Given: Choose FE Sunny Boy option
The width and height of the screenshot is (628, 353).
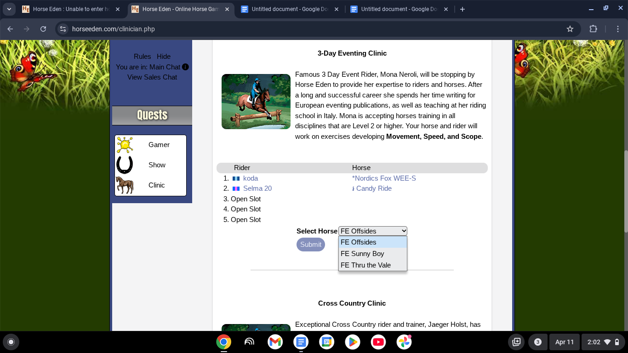Looking at the screenshot, I should 362,254.
